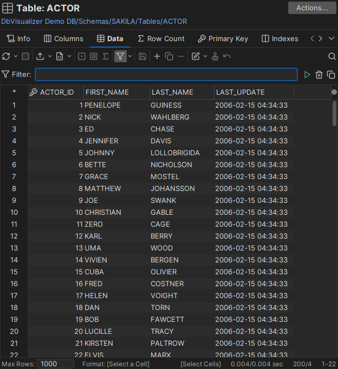The image size is (338, 369).
Task: Open dropdown beside filter funnel button
Action: (x=130, y=56)
